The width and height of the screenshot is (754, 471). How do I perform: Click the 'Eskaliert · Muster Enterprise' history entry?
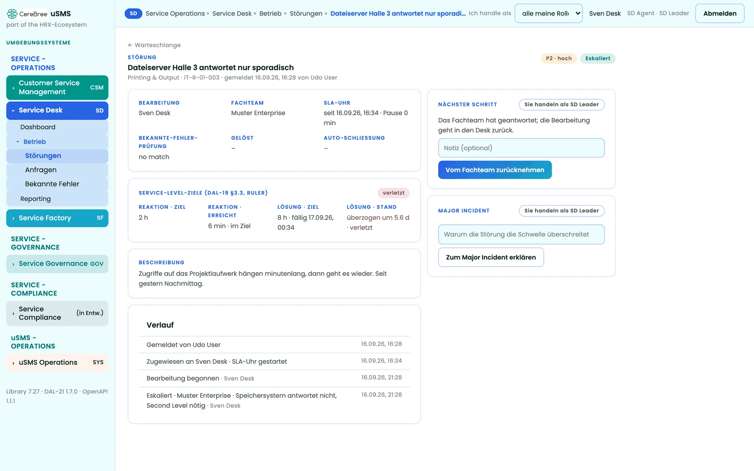(274, 400)
